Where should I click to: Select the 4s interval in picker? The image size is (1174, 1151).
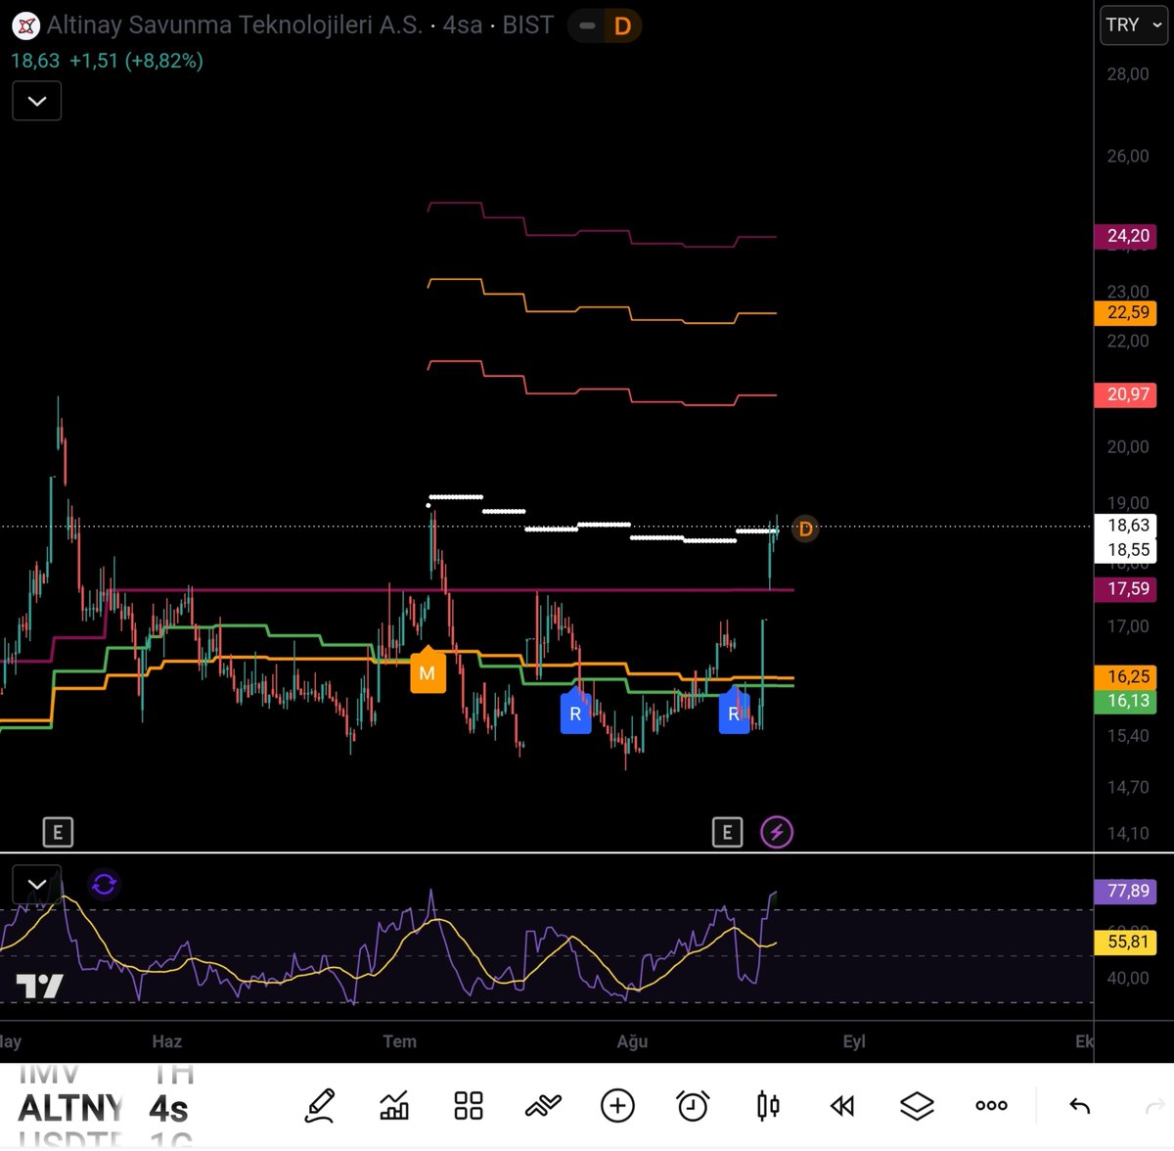click(x=168, y=1109)
